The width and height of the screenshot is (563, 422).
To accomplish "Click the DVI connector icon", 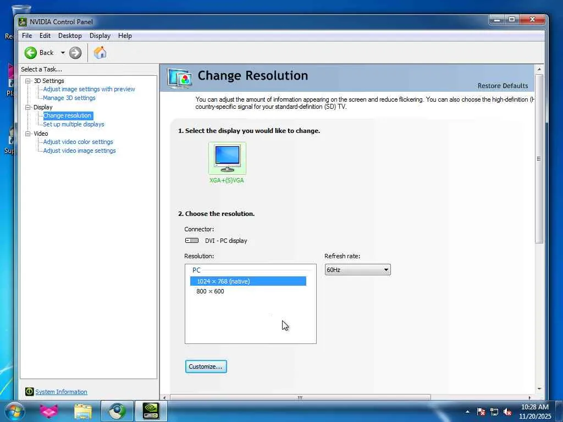I will tap(192, 241).
